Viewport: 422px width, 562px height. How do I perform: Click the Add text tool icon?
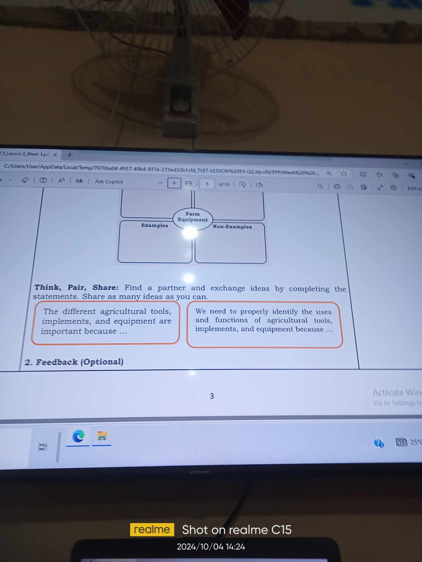[x=43, y=180]
